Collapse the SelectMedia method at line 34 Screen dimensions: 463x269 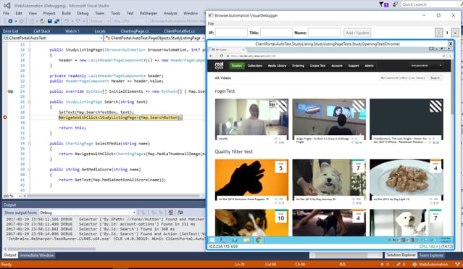[29, 144]
